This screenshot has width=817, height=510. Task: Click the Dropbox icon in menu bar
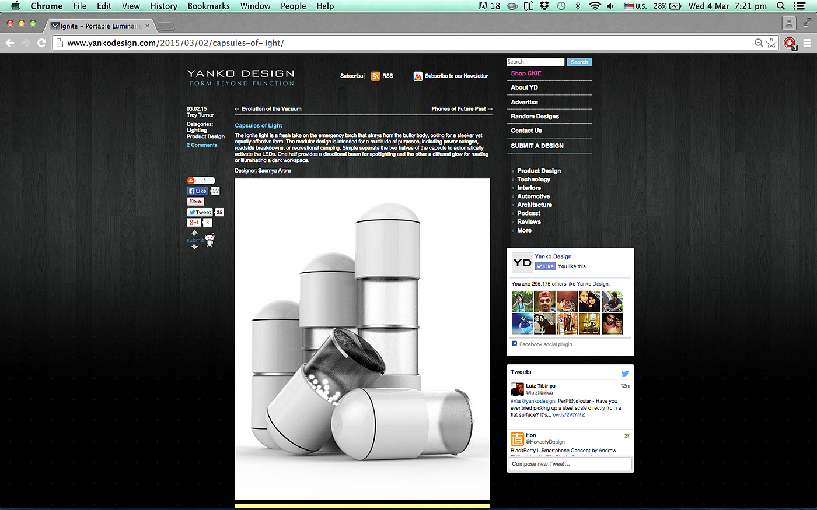(x=544, y=6)
